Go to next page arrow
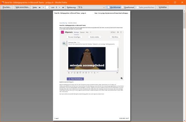 coord(59,7)
